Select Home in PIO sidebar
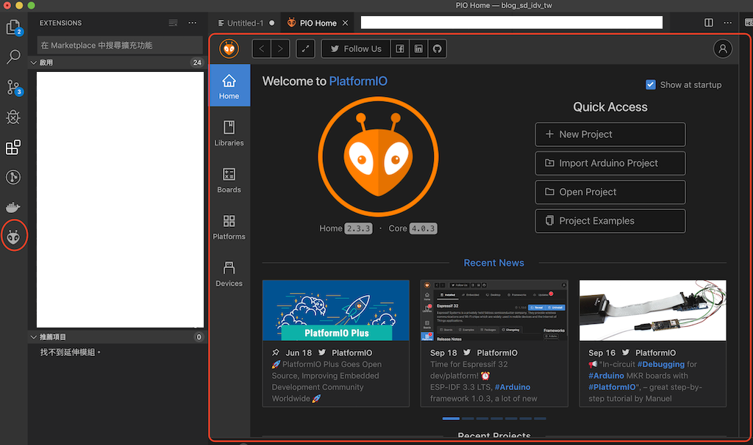 pos(229,85)
